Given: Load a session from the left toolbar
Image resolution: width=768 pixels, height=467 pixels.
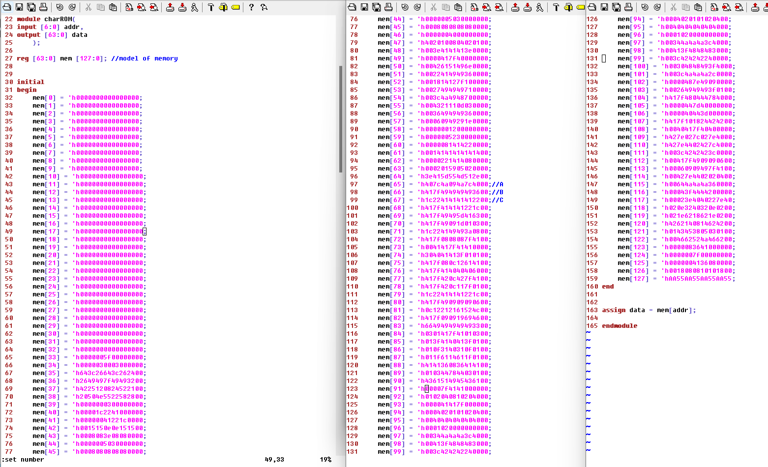Looking at the screenshot, I should pyautogui.click(x=170, y=7).
